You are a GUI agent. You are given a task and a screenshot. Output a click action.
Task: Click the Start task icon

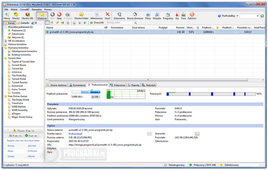[x=52, y=16]
